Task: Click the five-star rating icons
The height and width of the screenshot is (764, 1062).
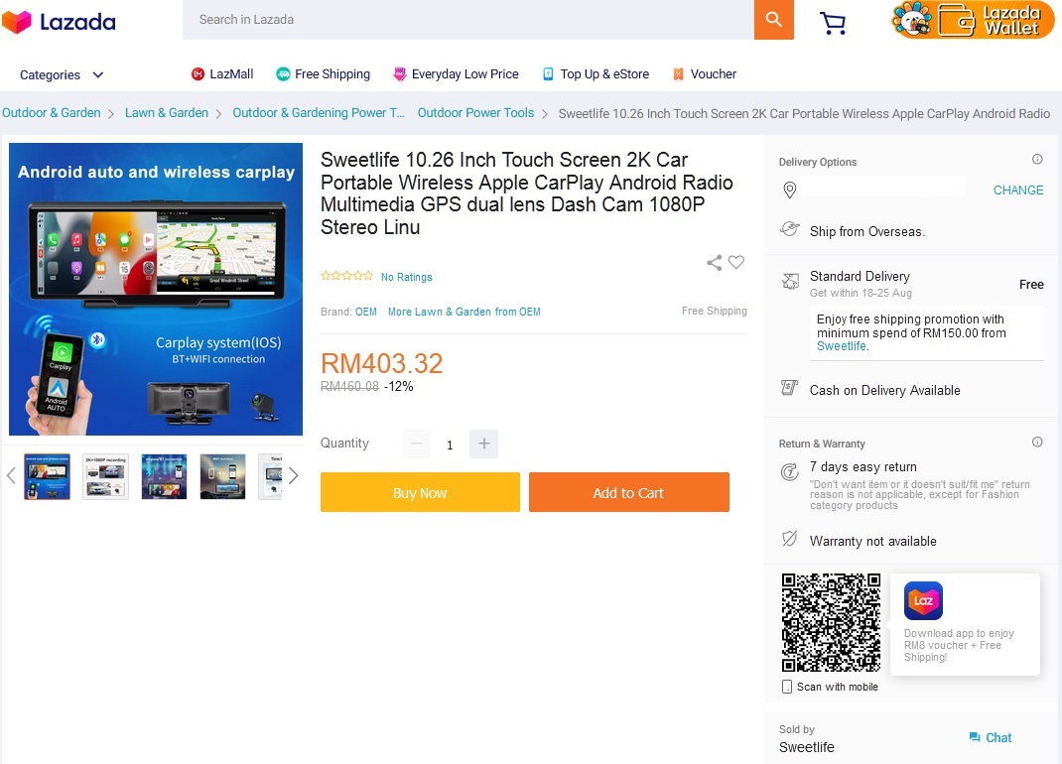Action: click(x=346, y=276)
